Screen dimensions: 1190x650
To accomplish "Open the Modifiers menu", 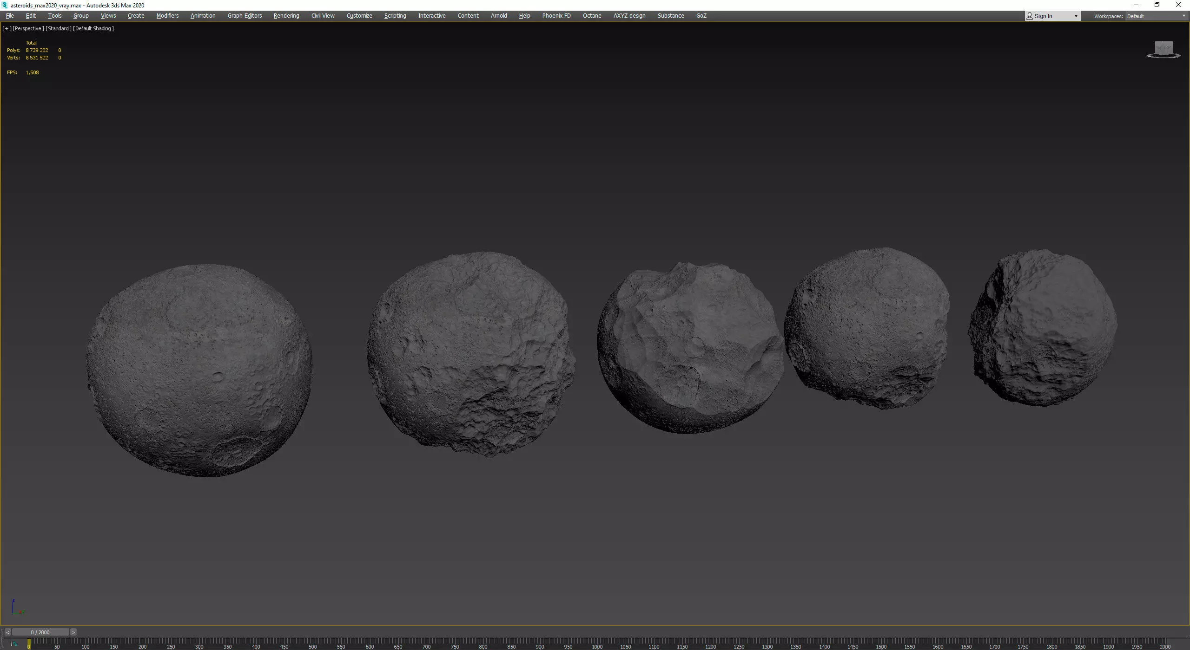I will [x=167, y=16].
